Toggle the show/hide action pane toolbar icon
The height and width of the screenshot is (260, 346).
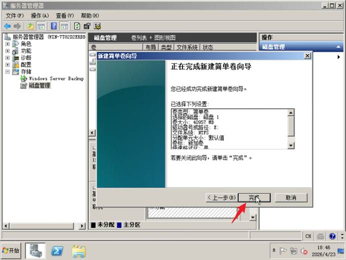[x=64, y=27]
